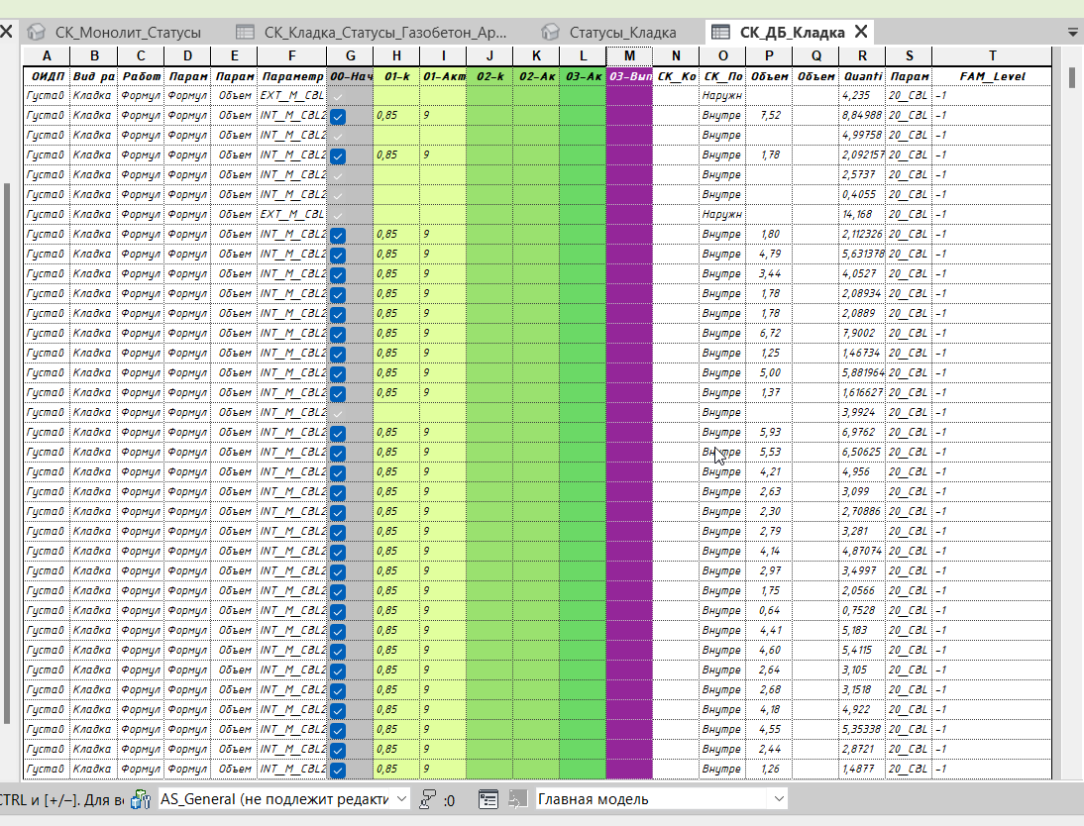The height and width of the screenshot is (826, 1084).
Task: Select the quantity cell 4,922
Action: coord(862,710)
